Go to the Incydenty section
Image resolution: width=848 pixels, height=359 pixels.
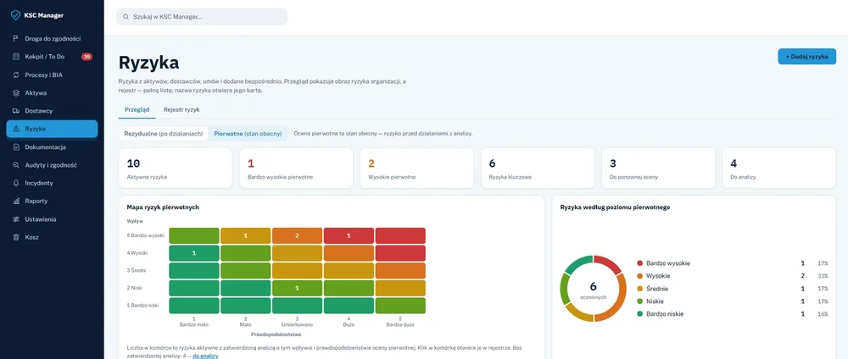click(52, 183)
